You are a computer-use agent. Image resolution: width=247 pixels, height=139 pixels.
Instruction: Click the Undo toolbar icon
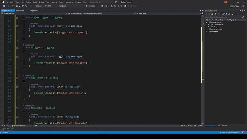pos(26,6)
